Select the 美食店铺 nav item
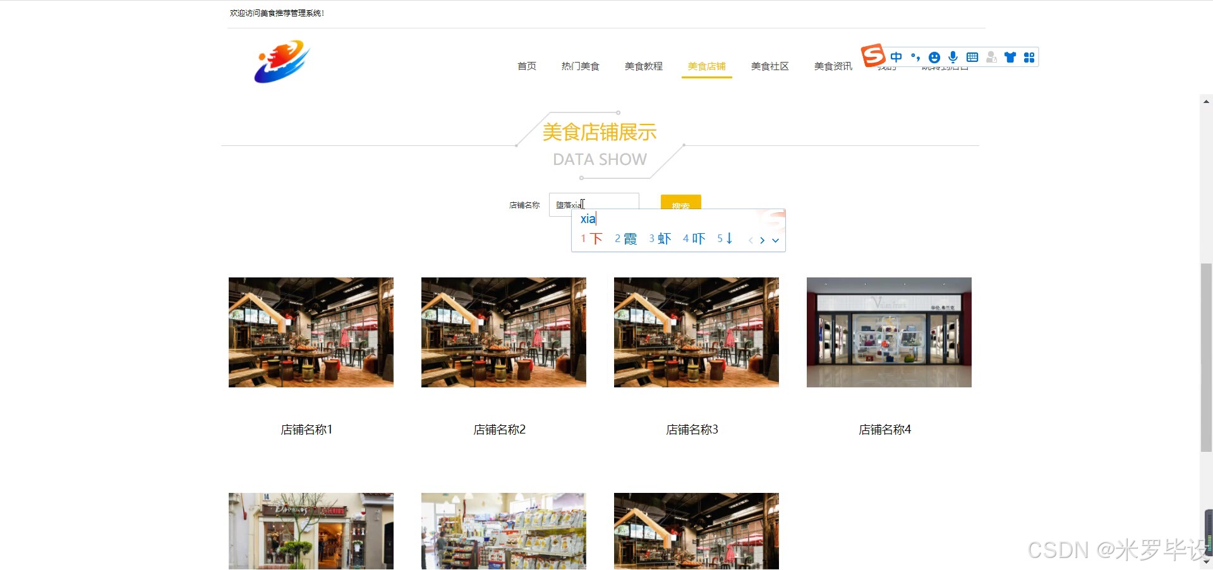 point(707,66)
